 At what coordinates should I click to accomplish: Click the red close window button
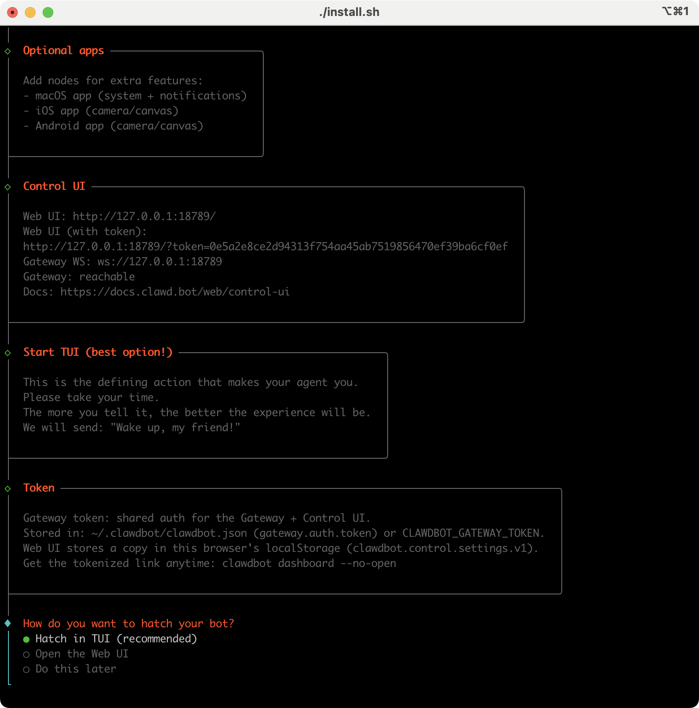pos(12,12)
